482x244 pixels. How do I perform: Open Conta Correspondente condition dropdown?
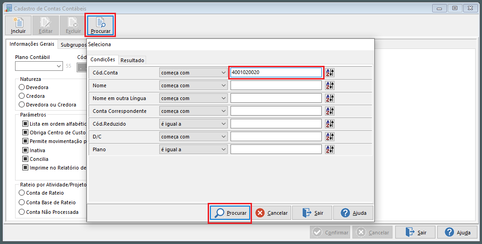[x=194, y=111]
